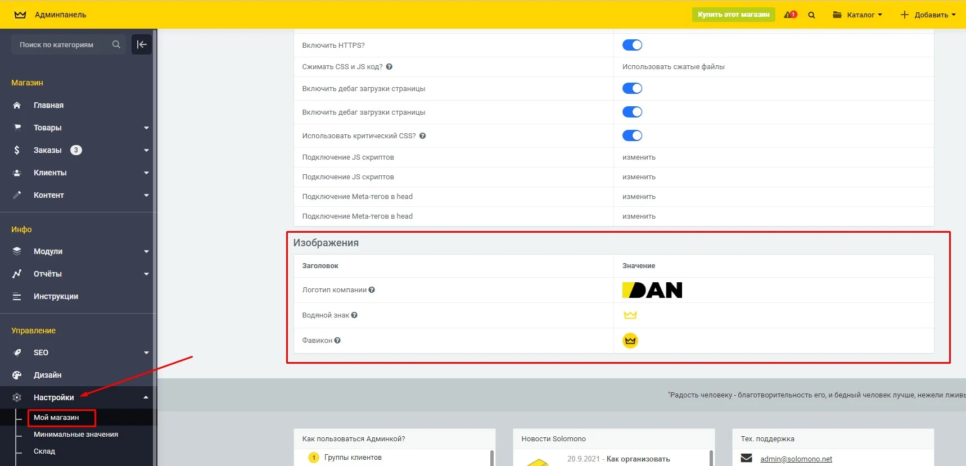Toggle first Включить дебаг загрузки страницы switch
The image size is (966, 466).
[x=632, y=88]
